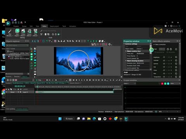Select the speech bubble tooltip tool

[35, 75]
